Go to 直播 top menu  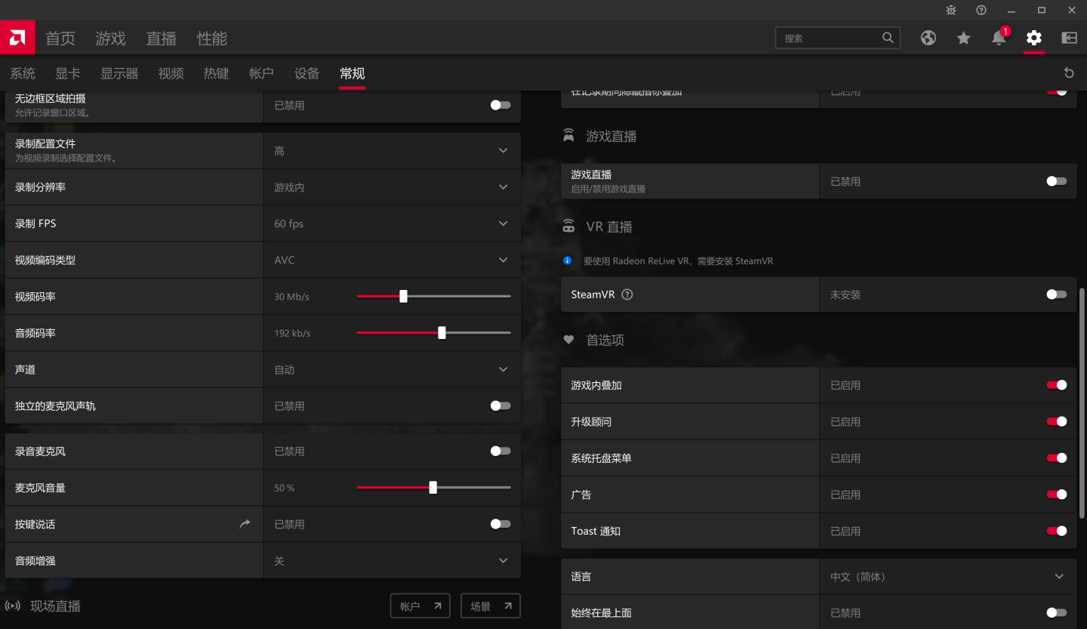click(x=161, y=39)
